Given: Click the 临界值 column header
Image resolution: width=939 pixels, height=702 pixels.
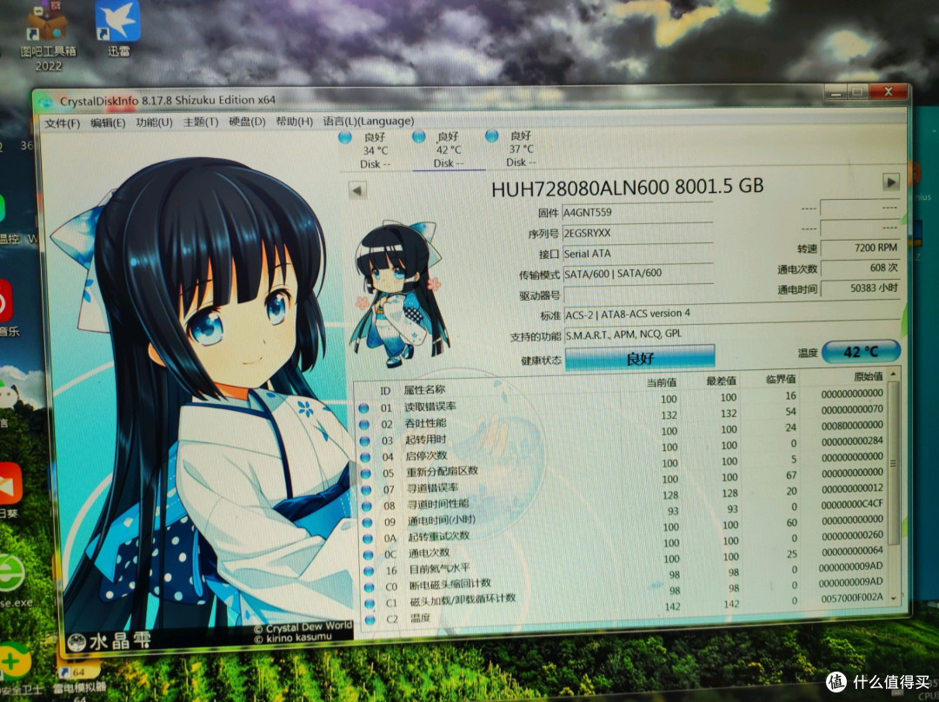Looking at the screenshot, I should (x=781, y=379).
